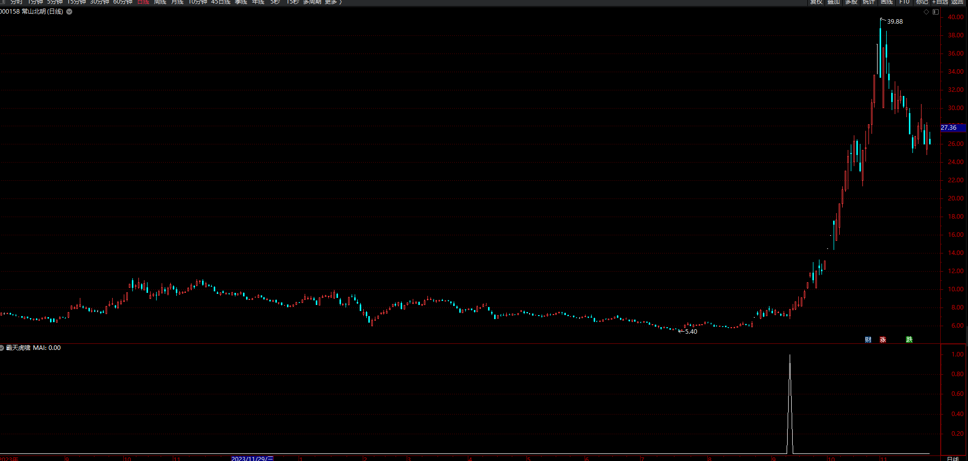Open the dropdown next to 常山北明(日线)

pos(69,12)
